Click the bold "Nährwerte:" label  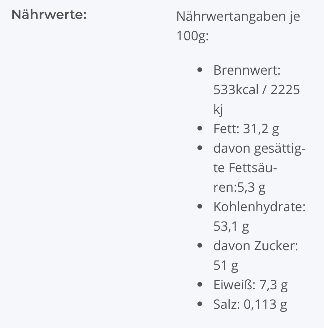click(x=49, y=15)
